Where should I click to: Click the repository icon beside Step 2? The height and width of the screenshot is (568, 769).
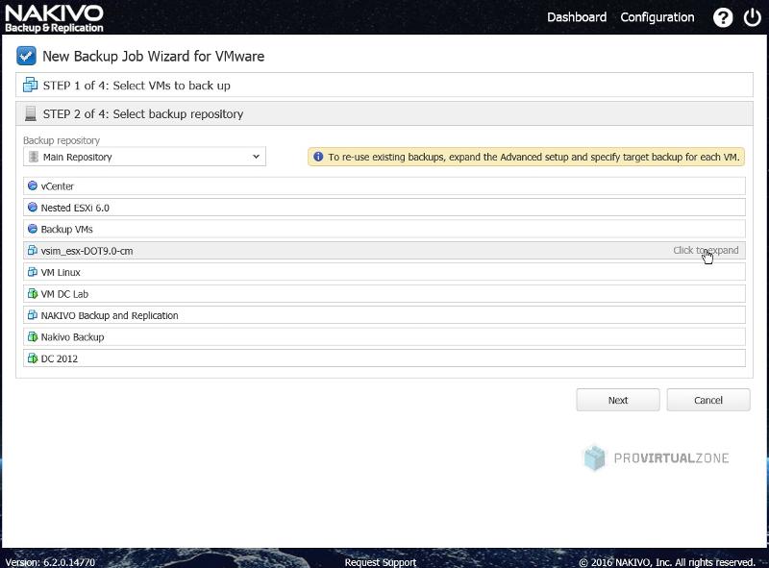[31, 113]
